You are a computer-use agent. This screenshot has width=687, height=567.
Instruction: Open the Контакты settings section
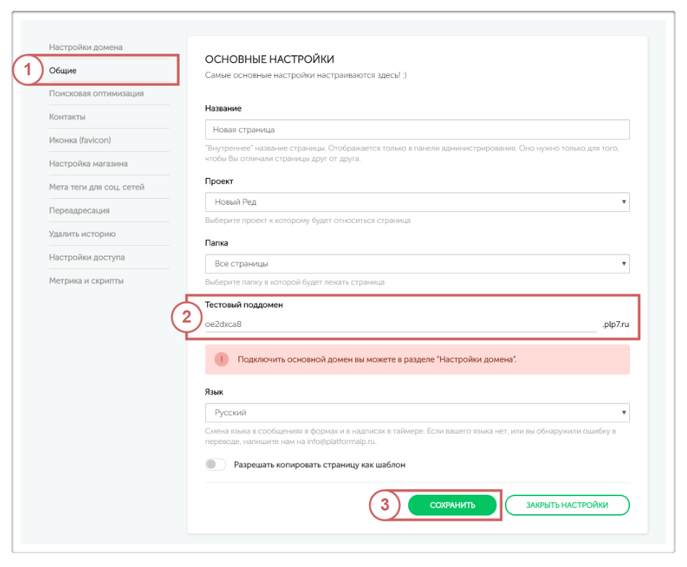click(67, 116)
